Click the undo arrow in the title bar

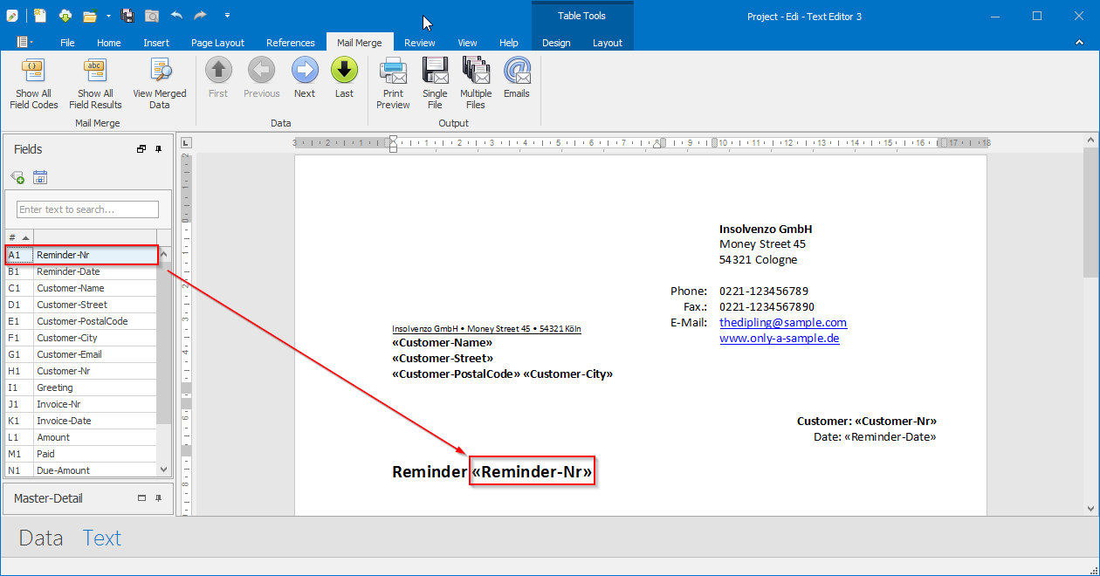pos(176,16)
